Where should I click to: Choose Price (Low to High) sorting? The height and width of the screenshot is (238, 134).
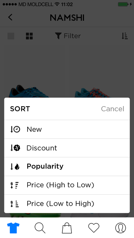point(67,204)
